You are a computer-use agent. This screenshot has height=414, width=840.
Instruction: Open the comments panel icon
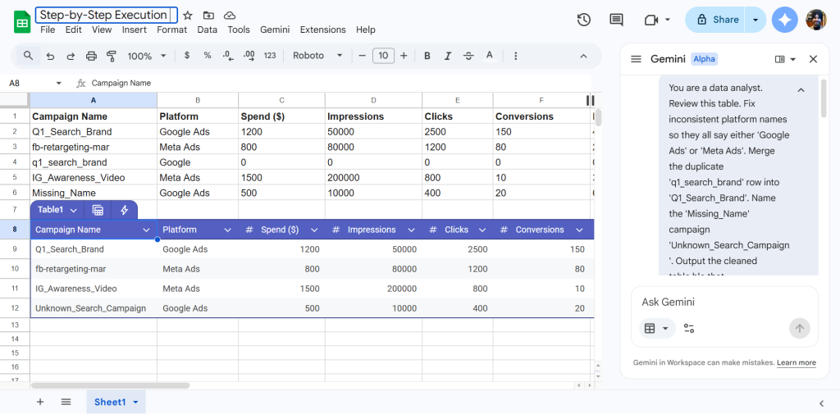point(617,20)
